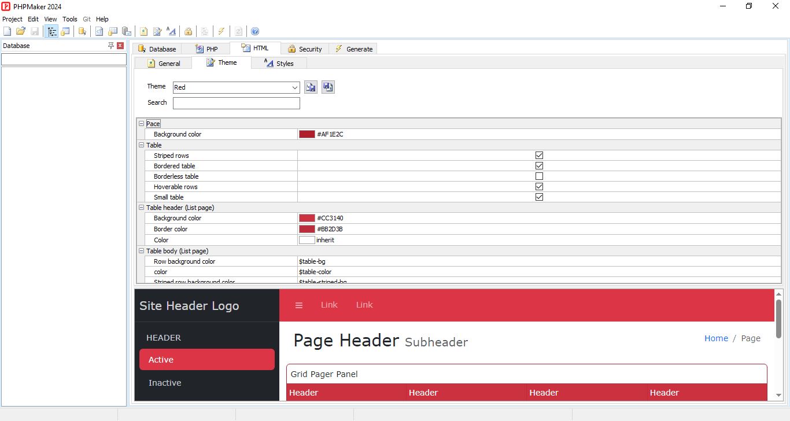Select the Theme sub-tab
Screen dimensions: 790x421
(x=222, y=62)
